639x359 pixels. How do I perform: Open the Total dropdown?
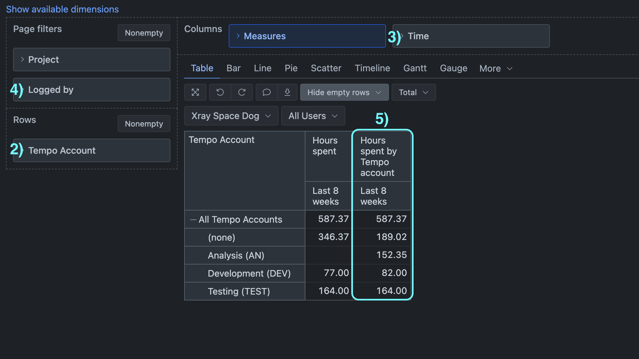point(413,93)
